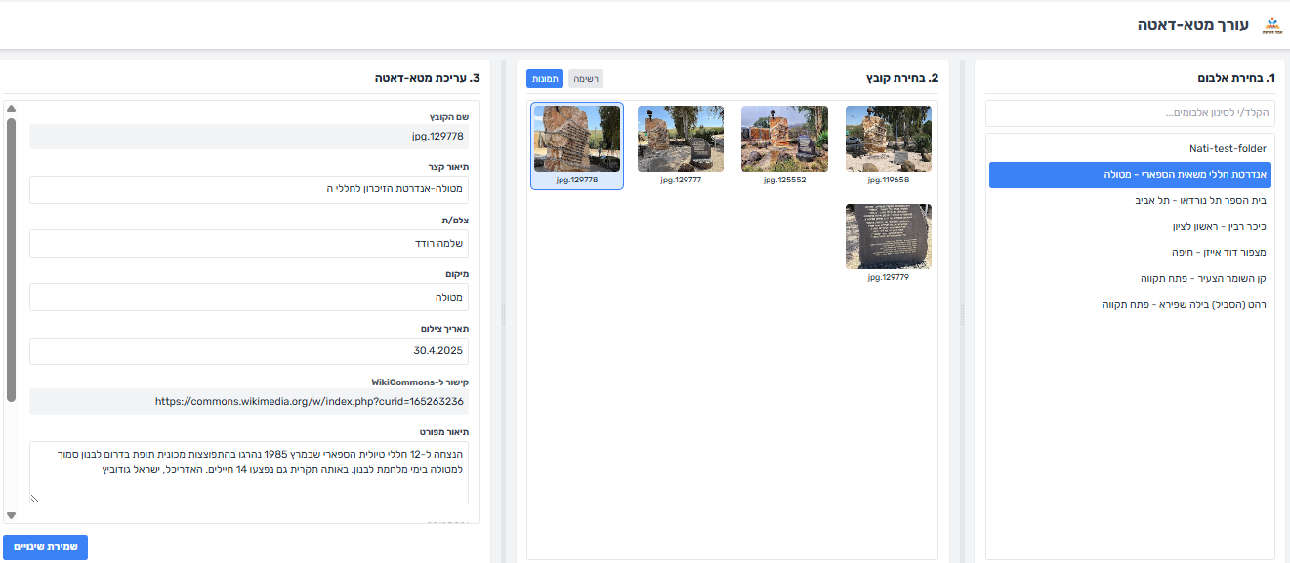
Task: Open album קן השומר הצעיר - פתח תקווה
Action: pyautogui.click(x=1203, y=279)
